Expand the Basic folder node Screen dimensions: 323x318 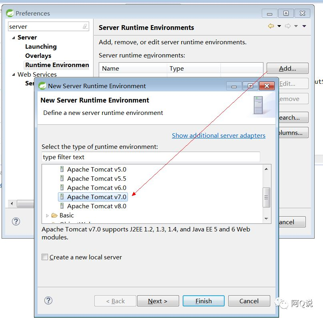click(x=47, y=215)
